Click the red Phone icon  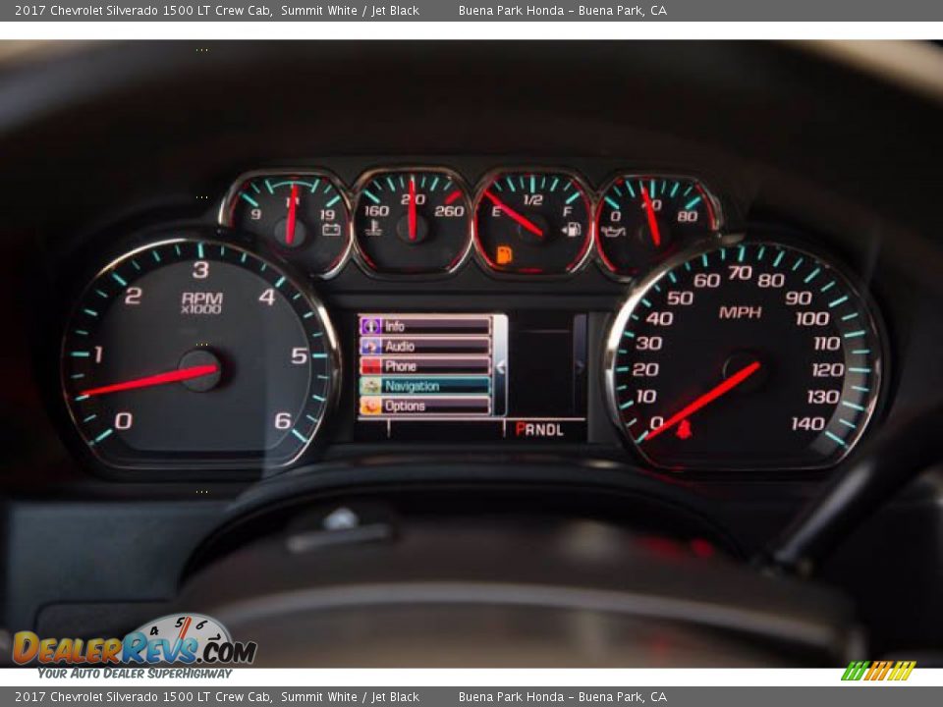370,365
